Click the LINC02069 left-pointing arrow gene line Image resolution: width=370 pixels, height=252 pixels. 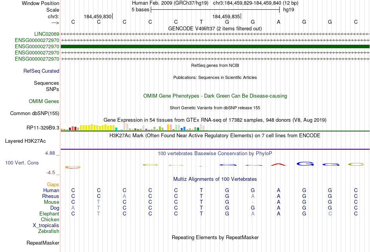click(x=215, y=34)
